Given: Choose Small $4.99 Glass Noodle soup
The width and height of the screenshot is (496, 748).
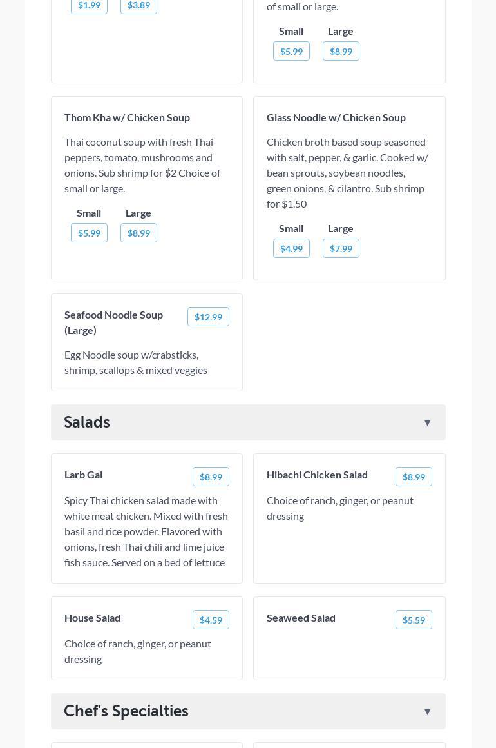Looking at the screenshot, I should [x=291, y=249].
